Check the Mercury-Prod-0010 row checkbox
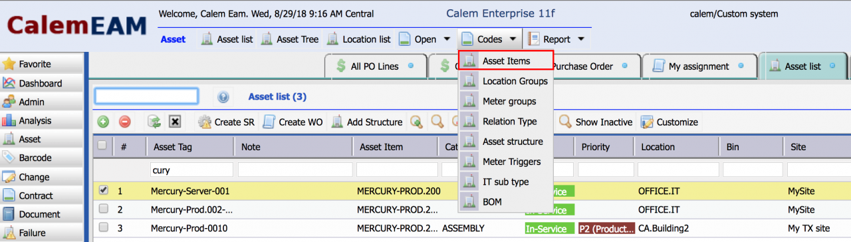Viewport: 851px width, 242px height. (102, 227)
